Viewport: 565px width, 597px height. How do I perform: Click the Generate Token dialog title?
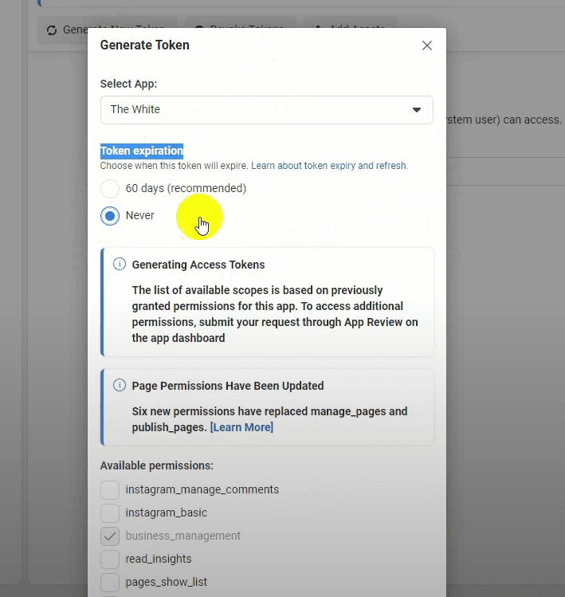tap(145, 45)
